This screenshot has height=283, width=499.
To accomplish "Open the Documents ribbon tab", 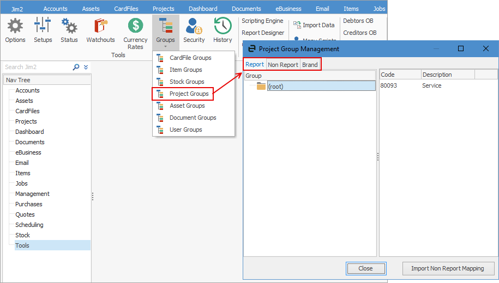I will [247, 9].
